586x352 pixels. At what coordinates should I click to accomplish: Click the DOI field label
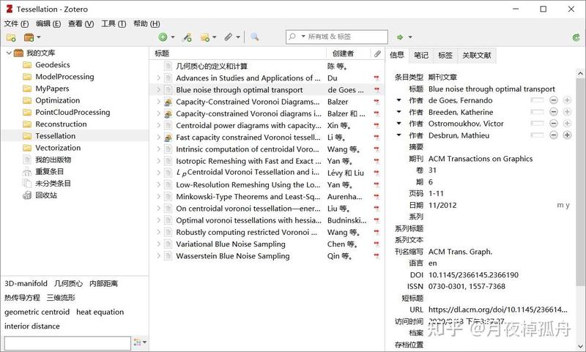click(x=416, y=274)
